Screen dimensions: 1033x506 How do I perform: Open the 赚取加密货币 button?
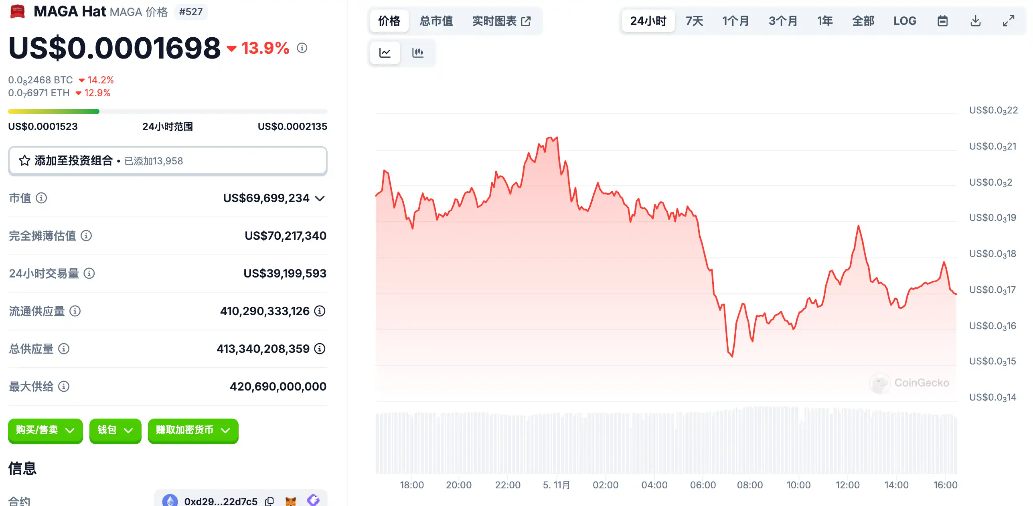pos(193,430)
